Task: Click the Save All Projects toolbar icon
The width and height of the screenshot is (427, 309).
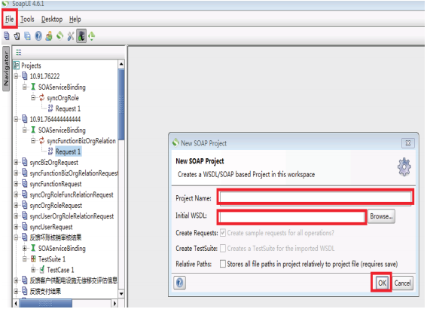Action: [x=27, y=36]
